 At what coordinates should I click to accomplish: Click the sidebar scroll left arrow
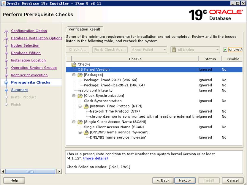pyautogui.click(x=3, y=171)
